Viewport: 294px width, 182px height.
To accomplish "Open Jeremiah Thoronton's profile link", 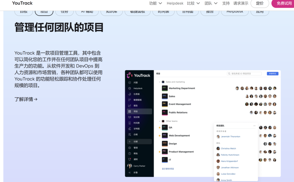I will tap(231, 137).
